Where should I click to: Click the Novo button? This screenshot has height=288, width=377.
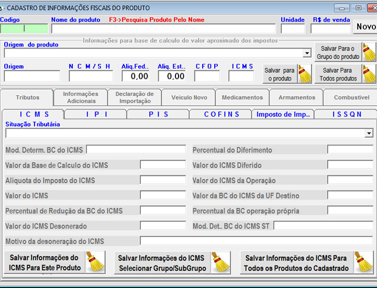(365, 27)
